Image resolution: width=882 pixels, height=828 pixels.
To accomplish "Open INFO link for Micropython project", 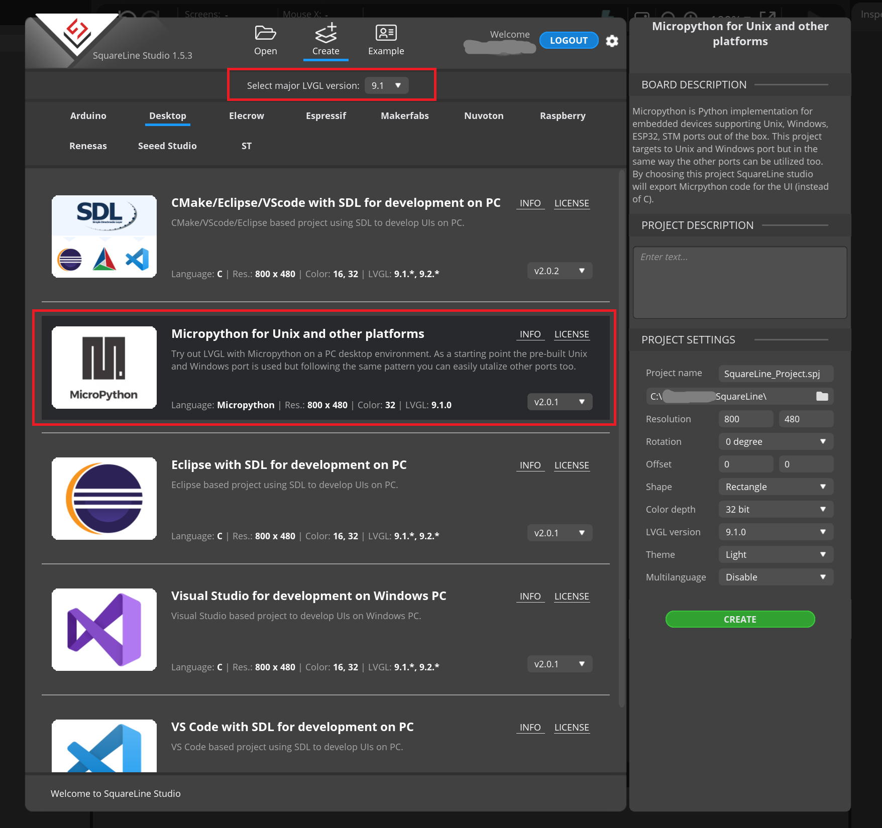I will click(530, 334).
